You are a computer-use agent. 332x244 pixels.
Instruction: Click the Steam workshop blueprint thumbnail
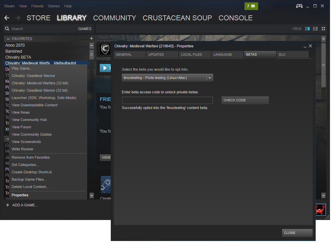coord(106,185)
